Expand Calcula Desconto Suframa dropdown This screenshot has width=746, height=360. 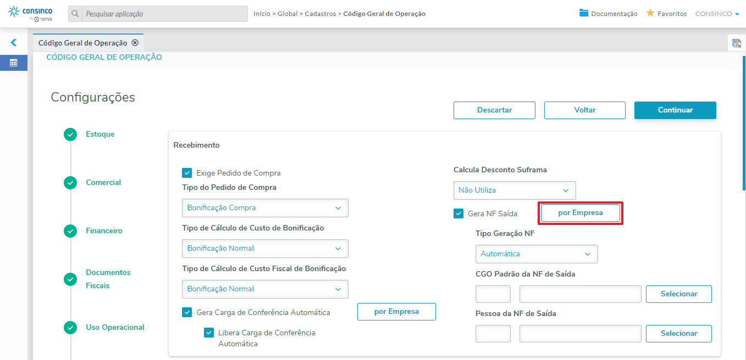514,190
